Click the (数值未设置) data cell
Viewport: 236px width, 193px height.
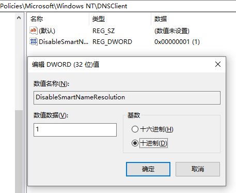tap(172, 31)
